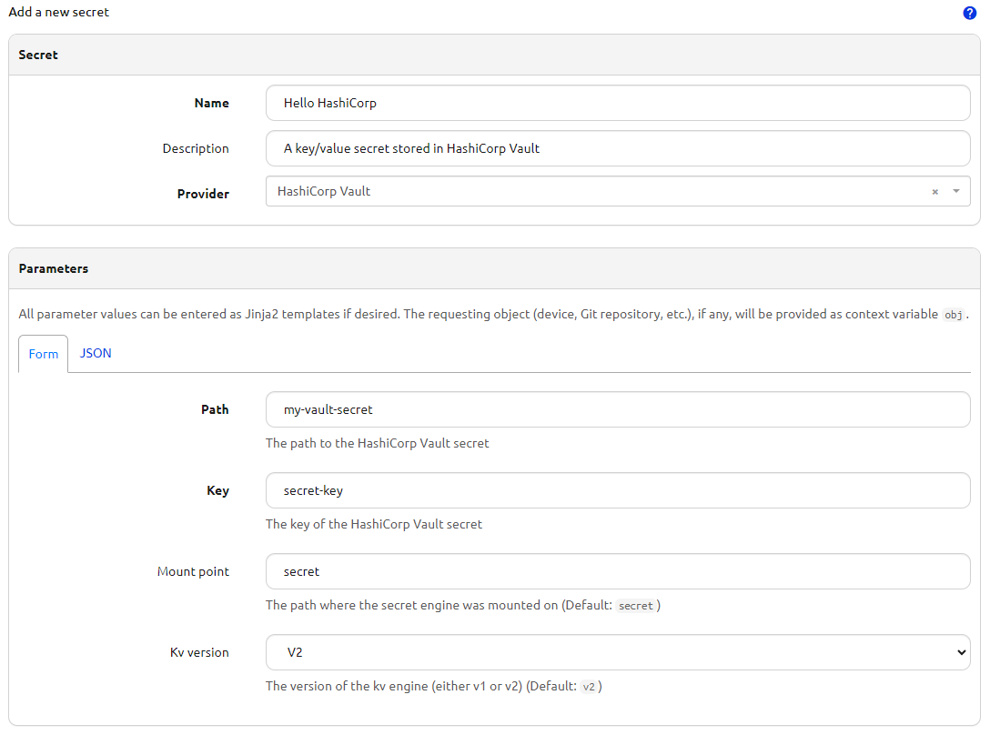Click the obj context variable badge
The image size is (990, 735).
click(x=953, y=314)
